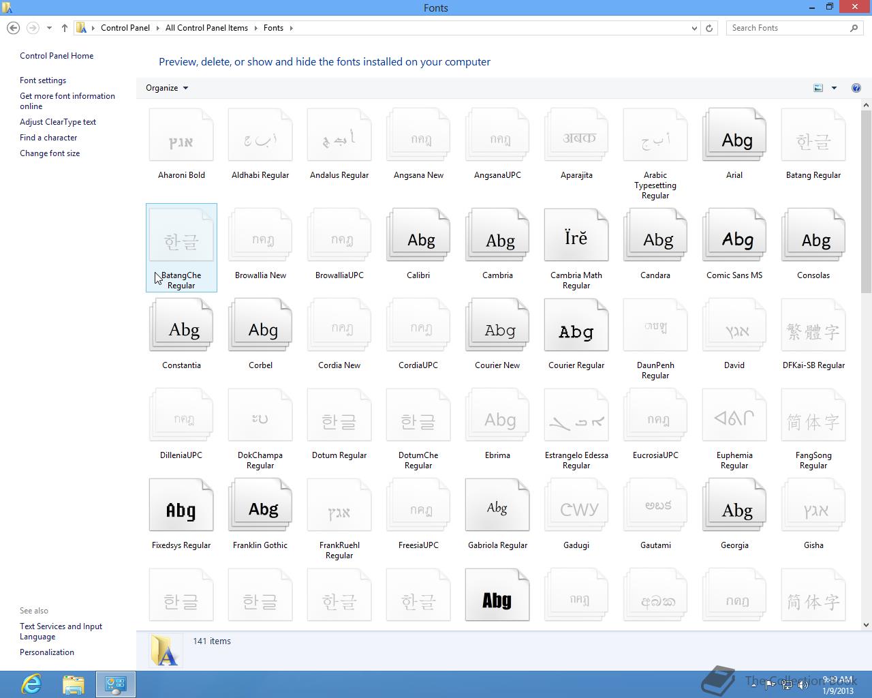Viewport: 872px width, 698px height.
Task: Open File Explorer from taskbar
Action: tap(74, 684)
